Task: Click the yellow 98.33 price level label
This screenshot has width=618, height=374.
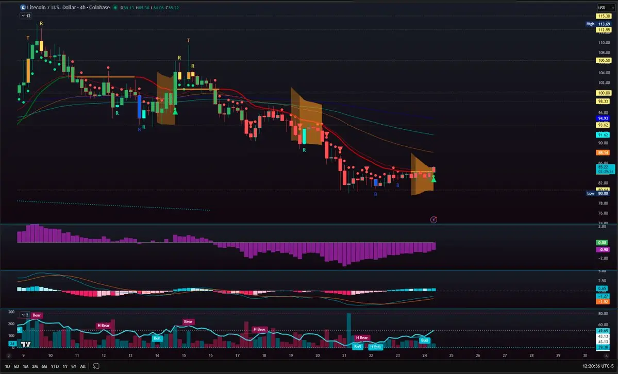Action: point(603,101)
